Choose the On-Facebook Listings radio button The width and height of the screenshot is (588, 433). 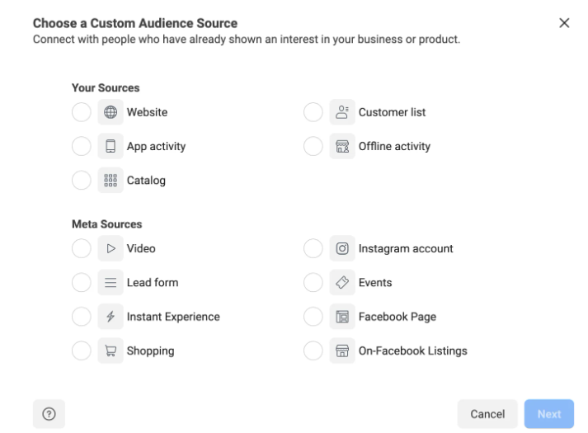pyautogui.click(x=313, y=351)
